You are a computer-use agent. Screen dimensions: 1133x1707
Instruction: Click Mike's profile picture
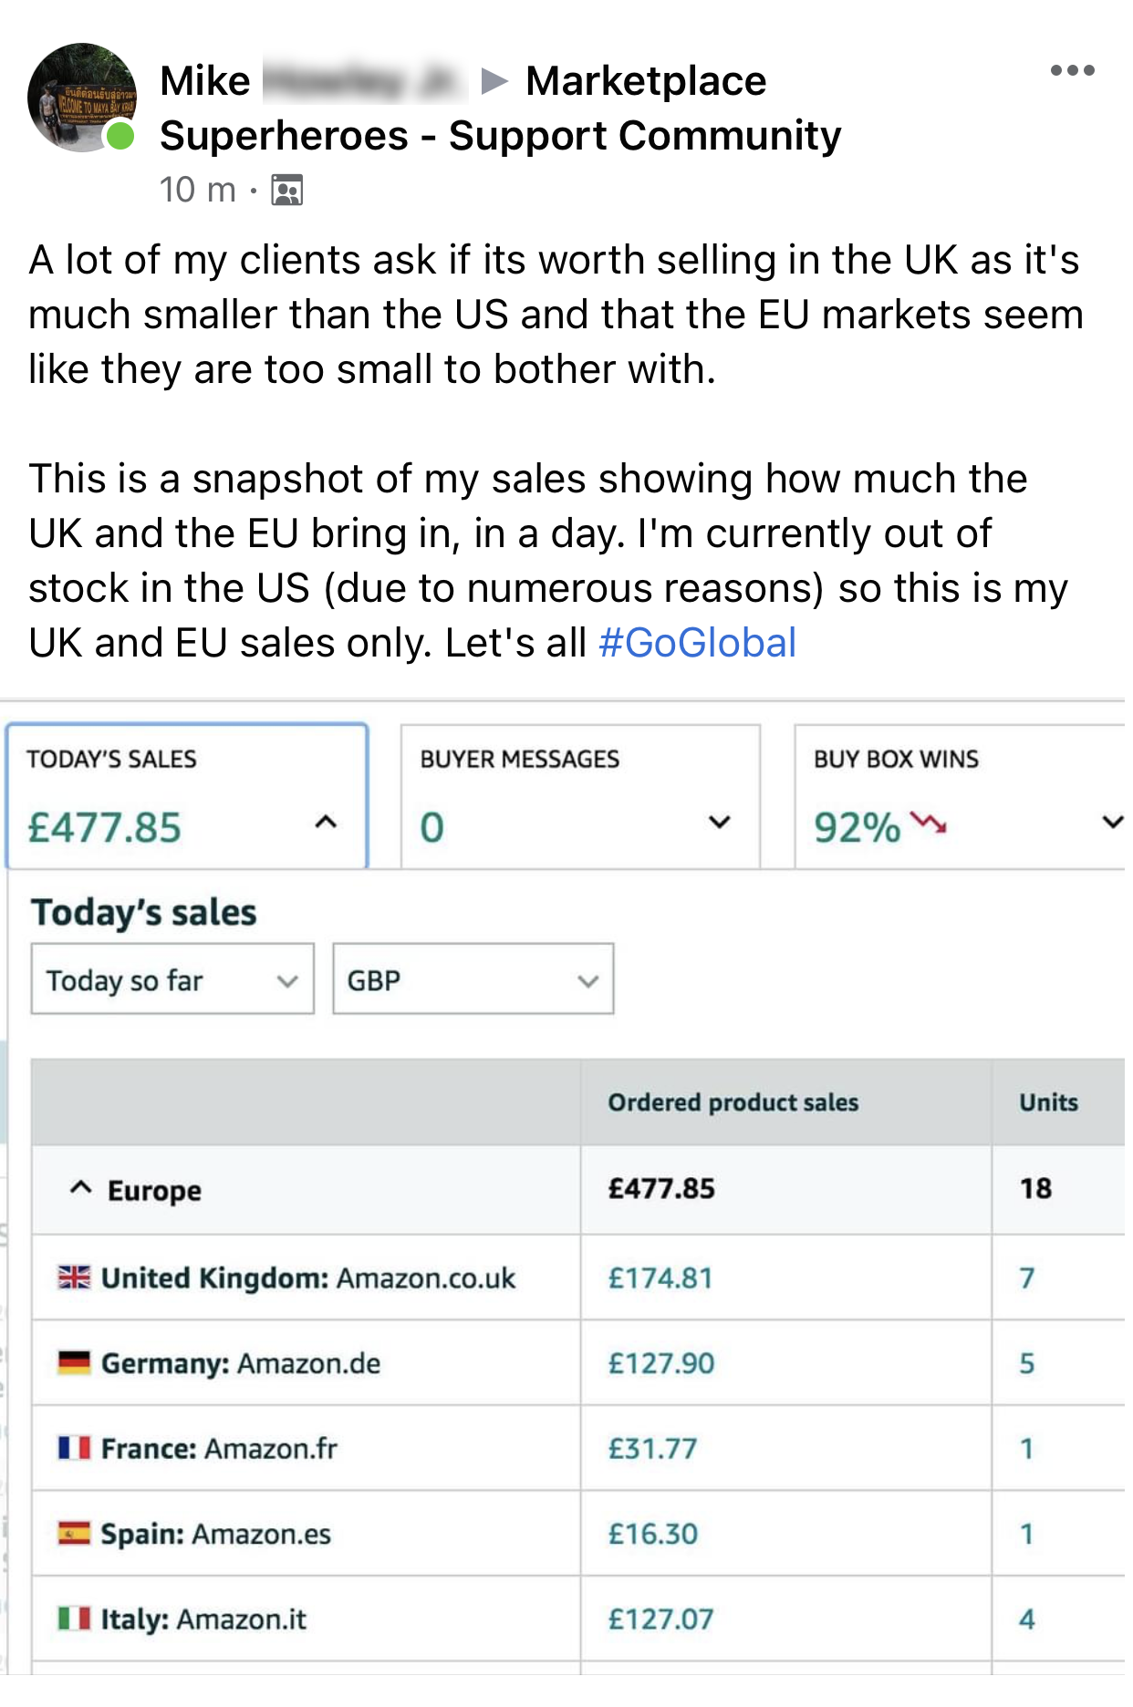coord(82,98)
